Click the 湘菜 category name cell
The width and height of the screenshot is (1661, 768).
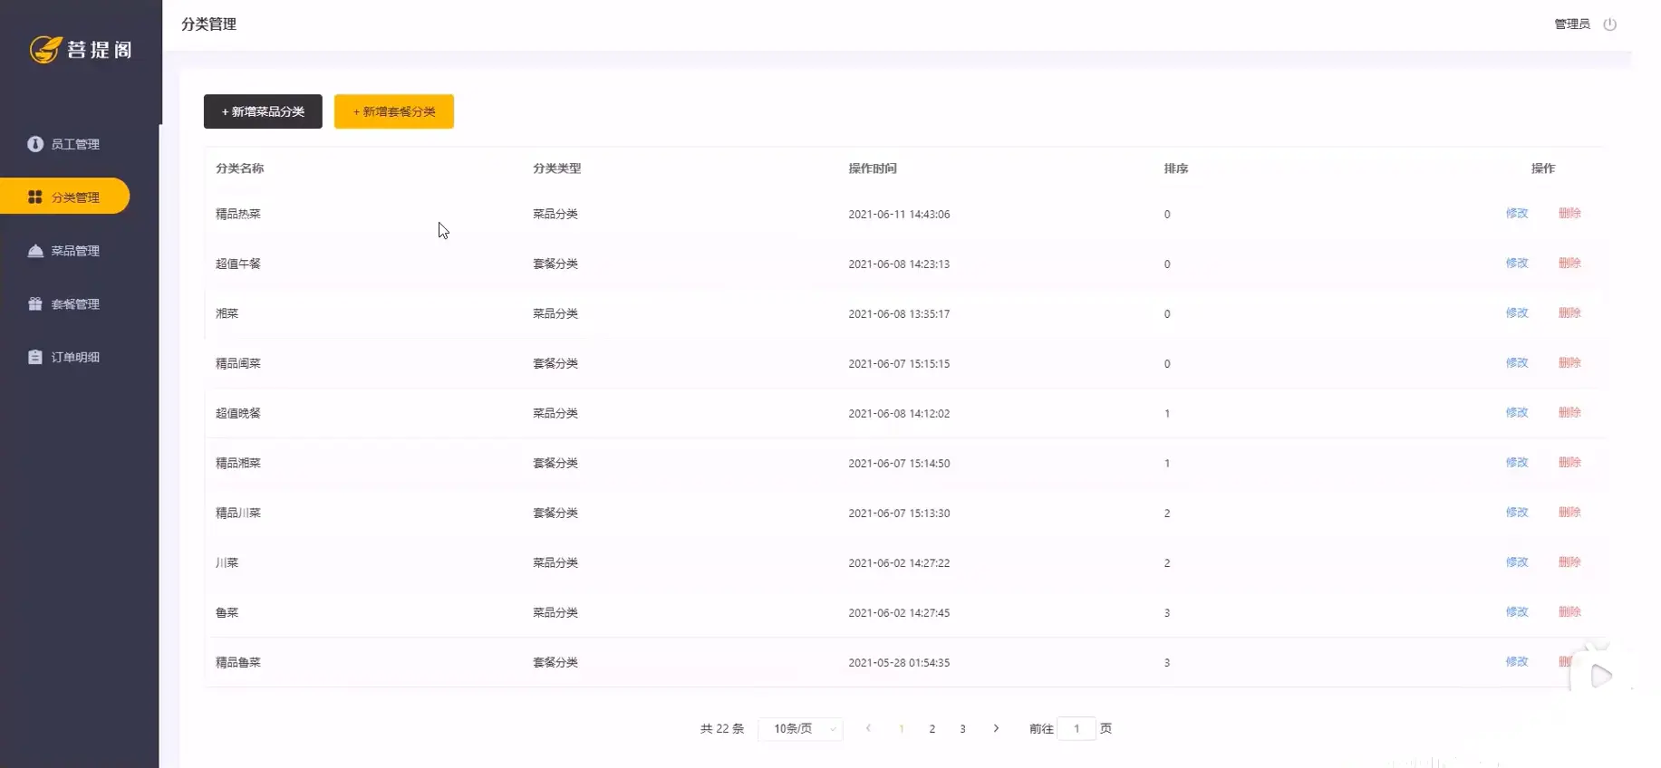point(227,314)
